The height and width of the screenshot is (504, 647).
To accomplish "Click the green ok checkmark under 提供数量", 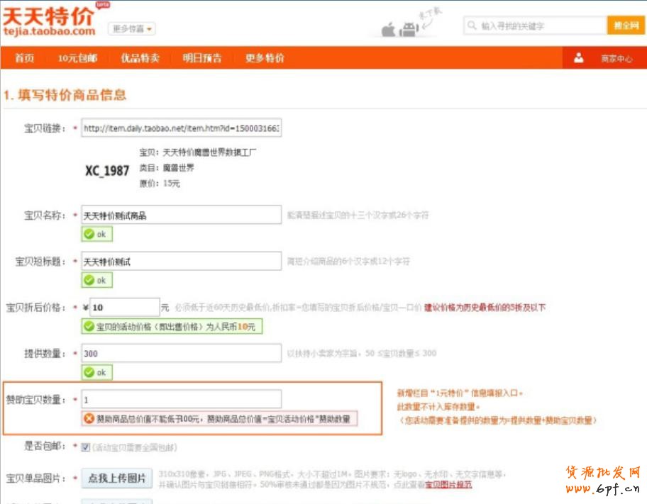I will [89, 372].
